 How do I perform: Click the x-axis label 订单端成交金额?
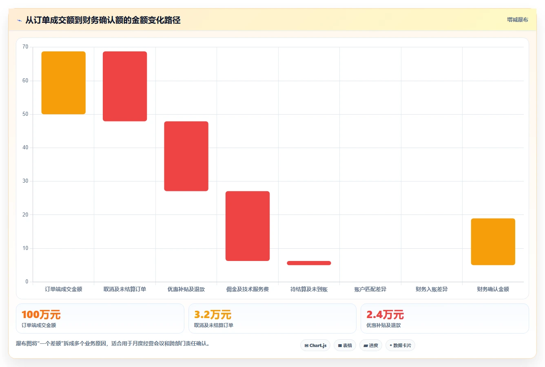[64, 289]
